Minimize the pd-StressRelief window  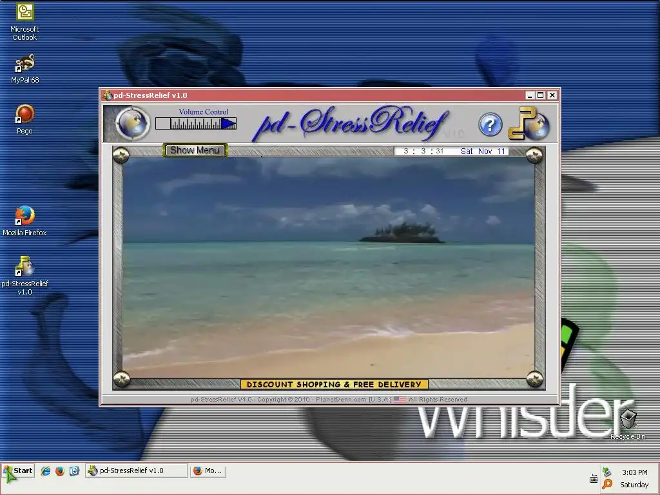(530, 95)
